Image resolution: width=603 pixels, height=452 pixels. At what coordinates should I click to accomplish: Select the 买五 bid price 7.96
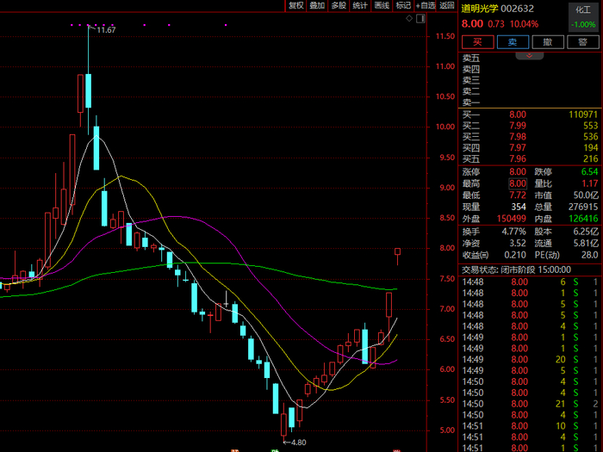tap(518, 158)
